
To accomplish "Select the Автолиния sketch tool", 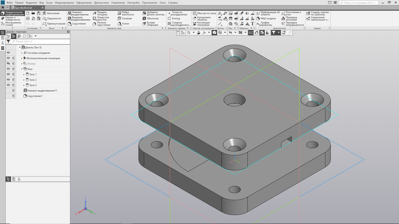I will pyautogui.click(x=51, y=13).
